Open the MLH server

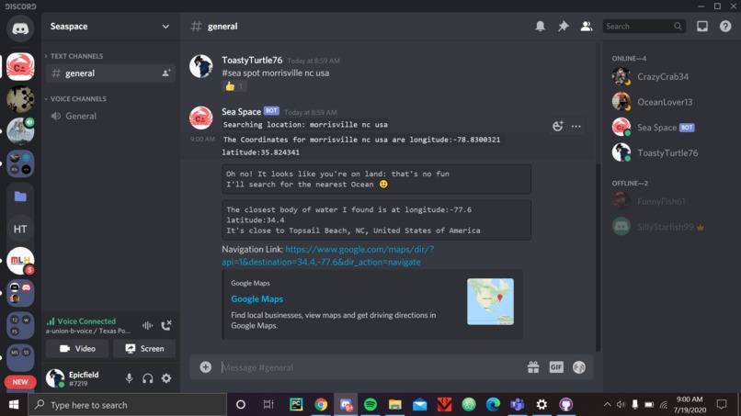click(x=20, y=261)
